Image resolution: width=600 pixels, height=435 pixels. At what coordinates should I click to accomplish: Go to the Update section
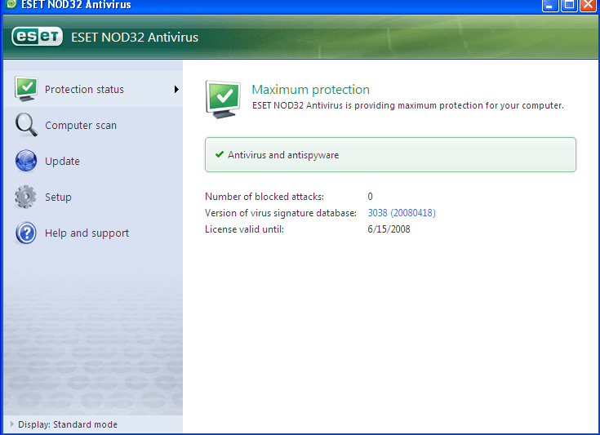pos(93,161)
